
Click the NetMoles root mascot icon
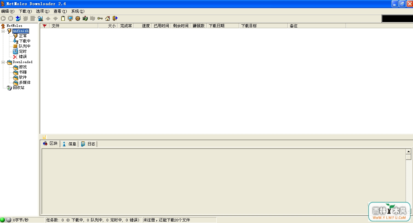[x=3, y=26]
